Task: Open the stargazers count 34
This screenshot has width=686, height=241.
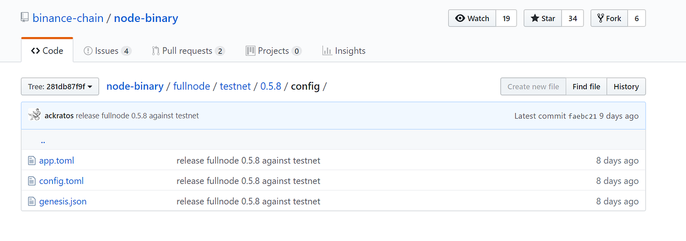Action: [573, 18]
